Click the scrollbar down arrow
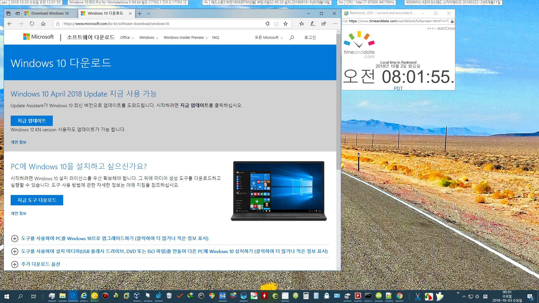 [x=338, y=268]
